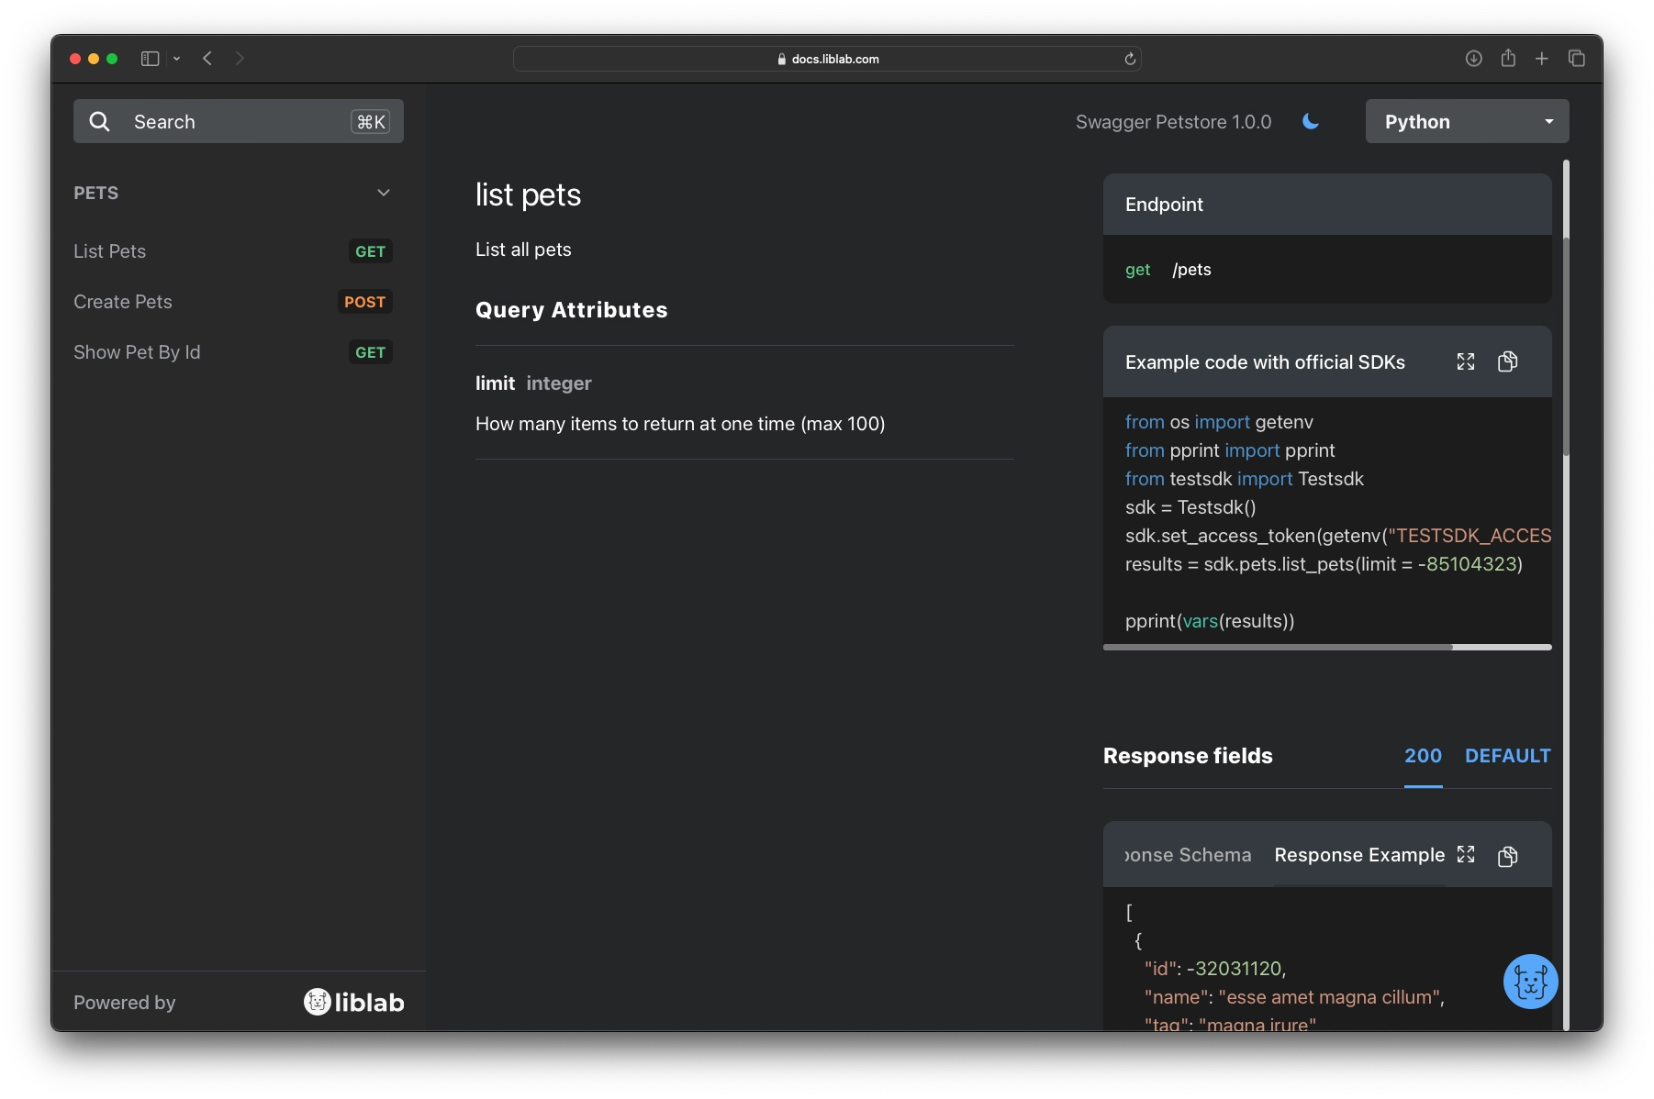The image size is (1654, 1099).
Task: Open the Create Pets endpoint
Action: coord(122,302)
